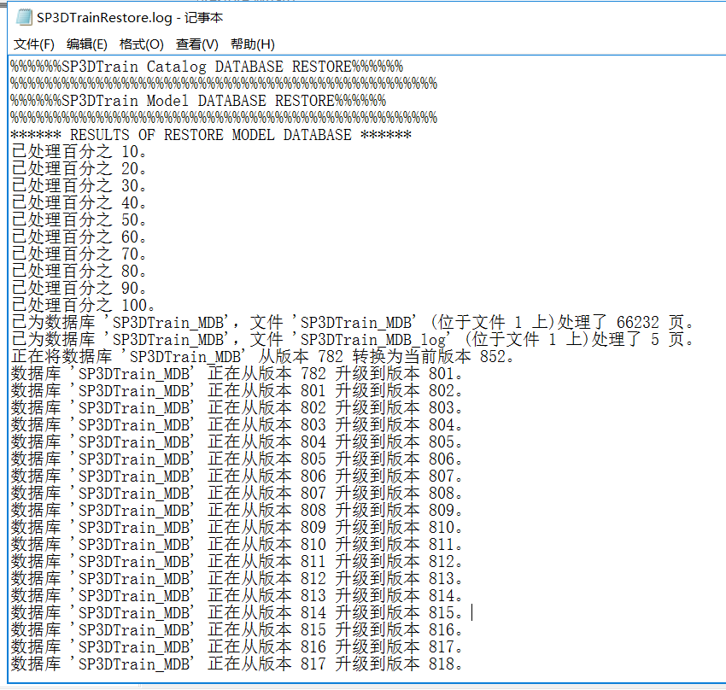726x690 pixels.
Task: Click the line 从版本 801 升级到版本 802
Action: [237, 391]
